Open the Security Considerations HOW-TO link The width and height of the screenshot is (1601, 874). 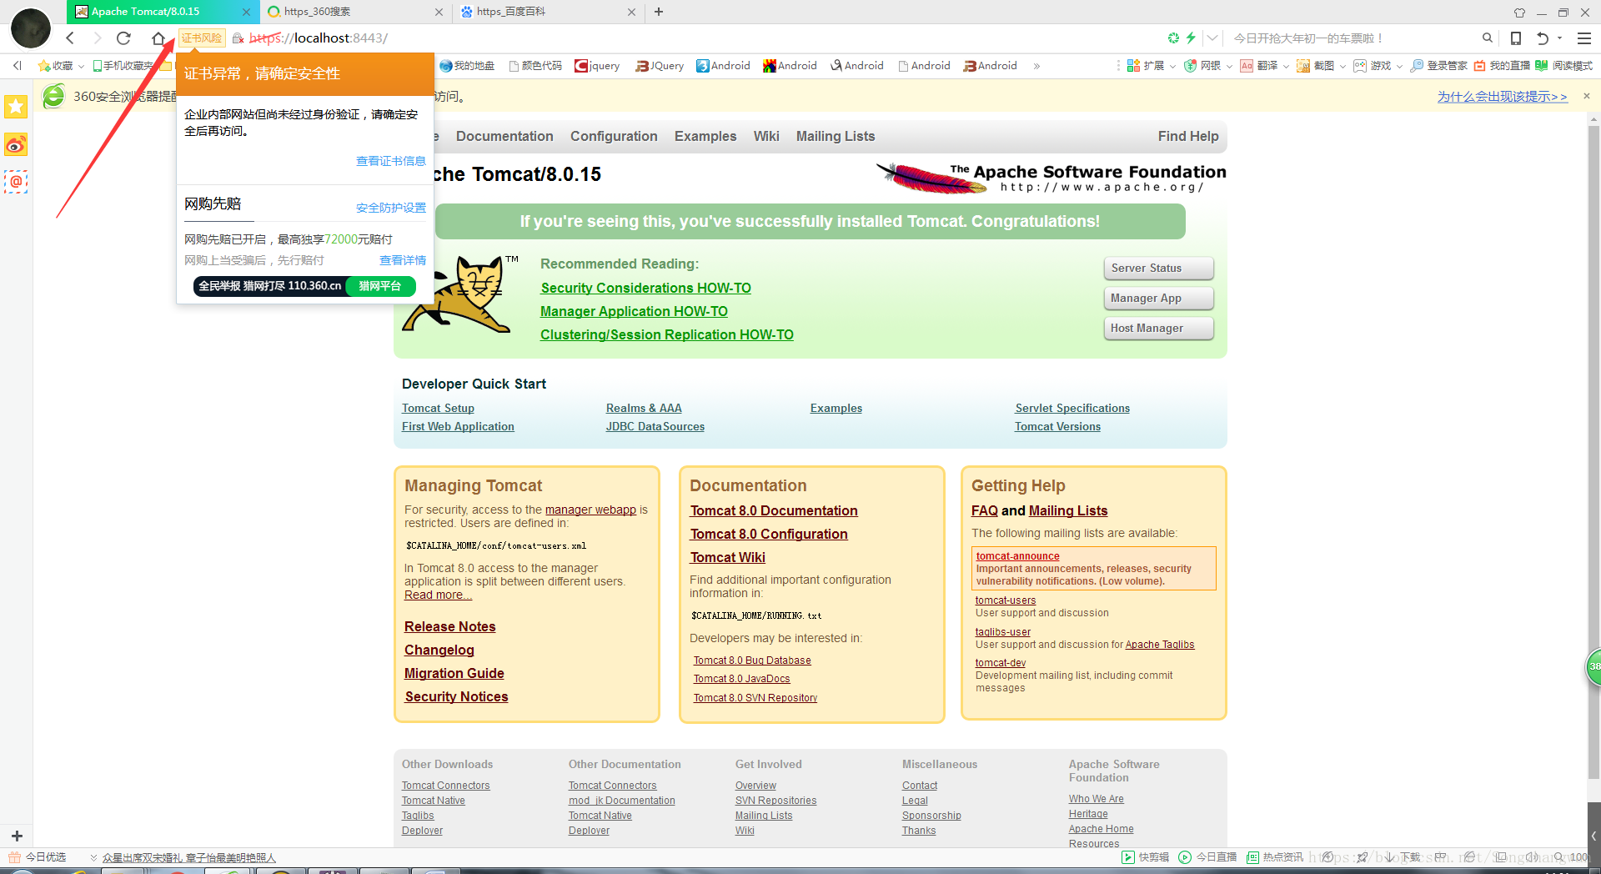tap(645, 288)
